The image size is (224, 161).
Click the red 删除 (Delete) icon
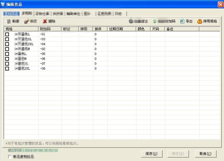coord(45,22)
